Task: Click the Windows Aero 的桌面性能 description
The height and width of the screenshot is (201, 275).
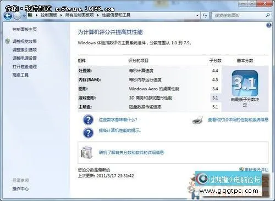Action: coord(154,89)
